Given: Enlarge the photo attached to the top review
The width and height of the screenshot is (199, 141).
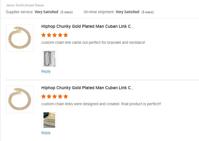Looking at the screenshot, I should (49, 59).
